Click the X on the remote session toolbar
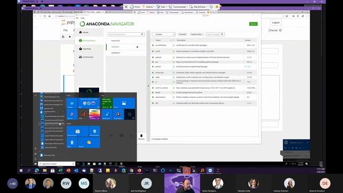Image resolution: width=343 pixels, height=193 pixels. click(x=126, y=7)
